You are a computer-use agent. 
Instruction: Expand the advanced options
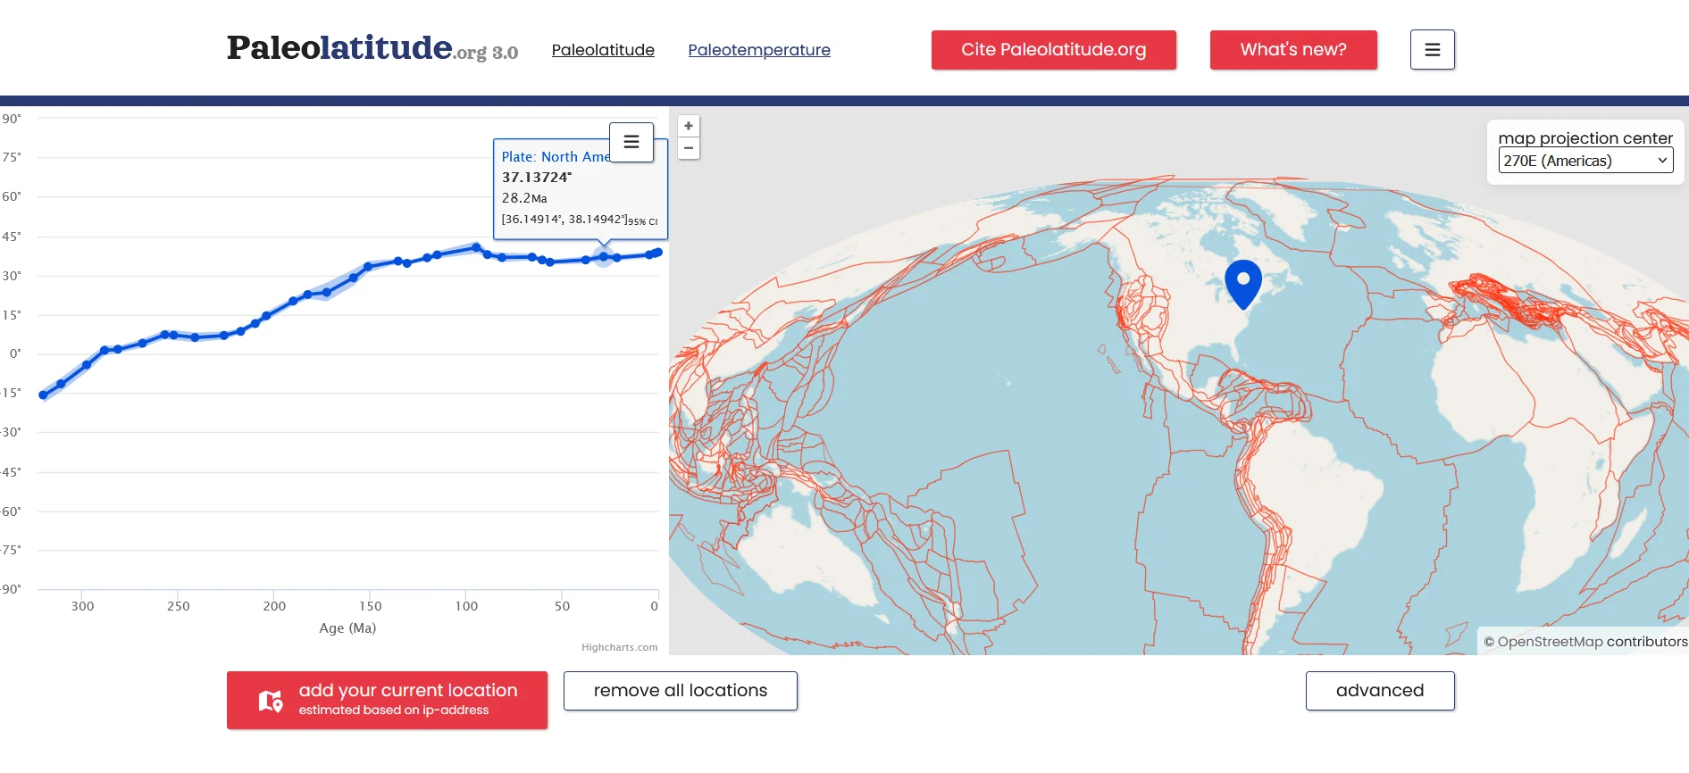(x=1379, y=691)
